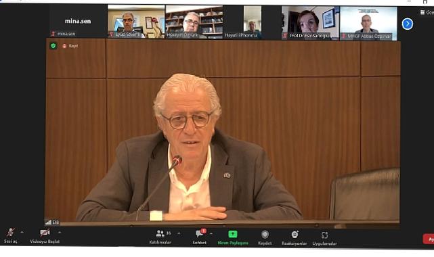Start the green Ekran Paylaşımı share
Screen dimensions: 434x257
click(233, 237)
